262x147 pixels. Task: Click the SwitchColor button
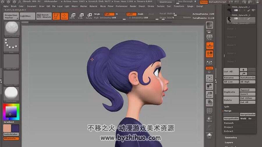pyautogui.click(x=11, y=134)
